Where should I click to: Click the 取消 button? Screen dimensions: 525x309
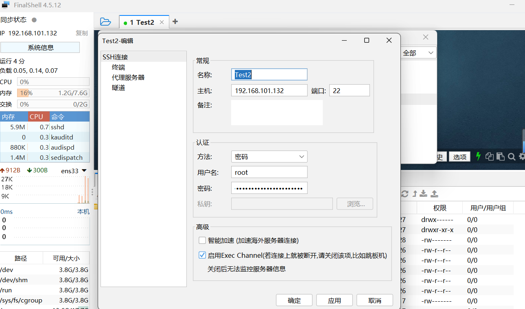click(x=375, y=300)
